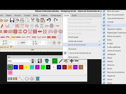Click the color picker eyedropper icon
Image resolution: width=126 pixels, height=94 pixels.
point(61,61)
